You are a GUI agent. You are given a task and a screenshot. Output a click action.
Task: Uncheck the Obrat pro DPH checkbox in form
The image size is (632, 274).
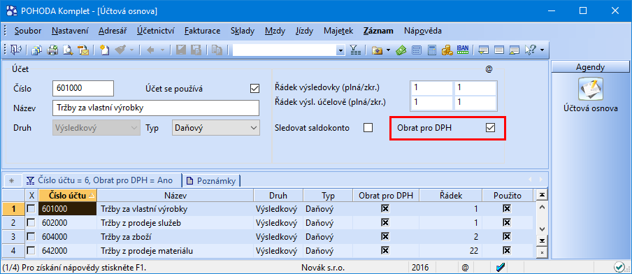pyautogui.click(x=490, y=128)
